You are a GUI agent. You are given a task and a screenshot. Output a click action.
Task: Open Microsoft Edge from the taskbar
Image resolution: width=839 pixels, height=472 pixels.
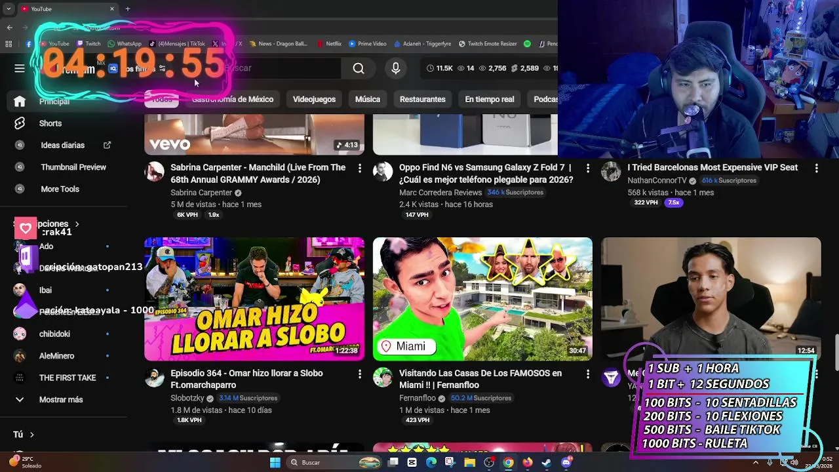click(x=431, y=462)
